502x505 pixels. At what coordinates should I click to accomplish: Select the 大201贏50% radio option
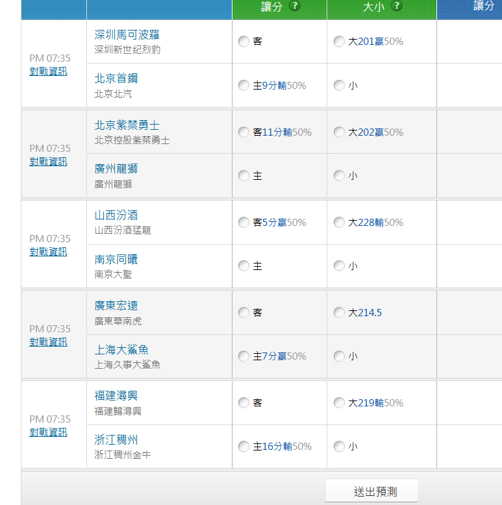[339, 42]
